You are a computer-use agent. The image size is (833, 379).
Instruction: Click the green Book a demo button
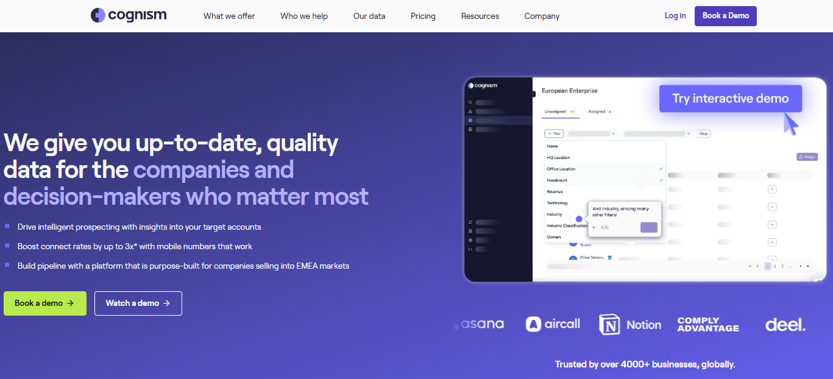pos(45,303)
